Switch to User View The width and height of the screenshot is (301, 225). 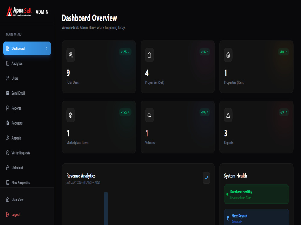27,199
